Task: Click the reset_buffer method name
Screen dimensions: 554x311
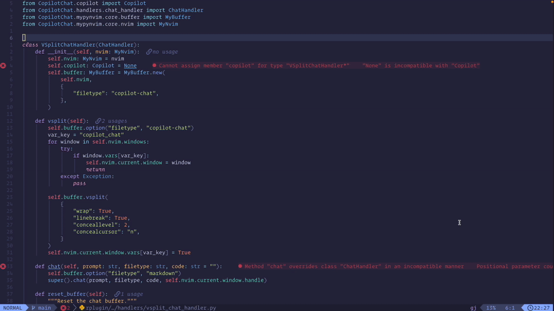Action: tap(68, 294)
